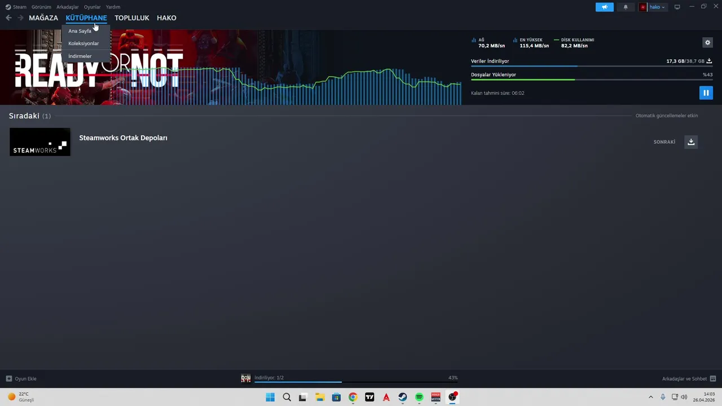Screen dimensions: 722x406
Task: Open Task View on the taskbar
Action: point(303,397)
